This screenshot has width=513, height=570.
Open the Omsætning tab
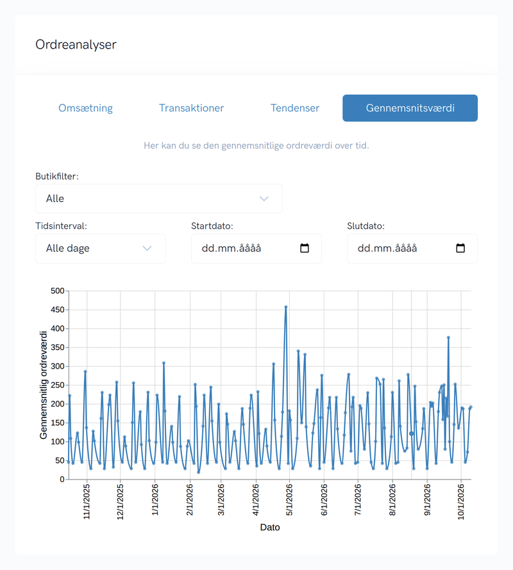(x=85, y=108)
